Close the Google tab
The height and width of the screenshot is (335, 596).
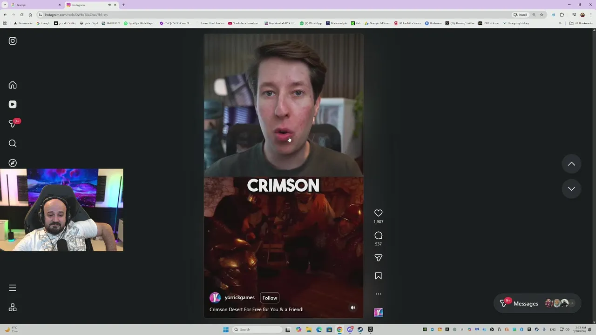[x=60, y=5]
